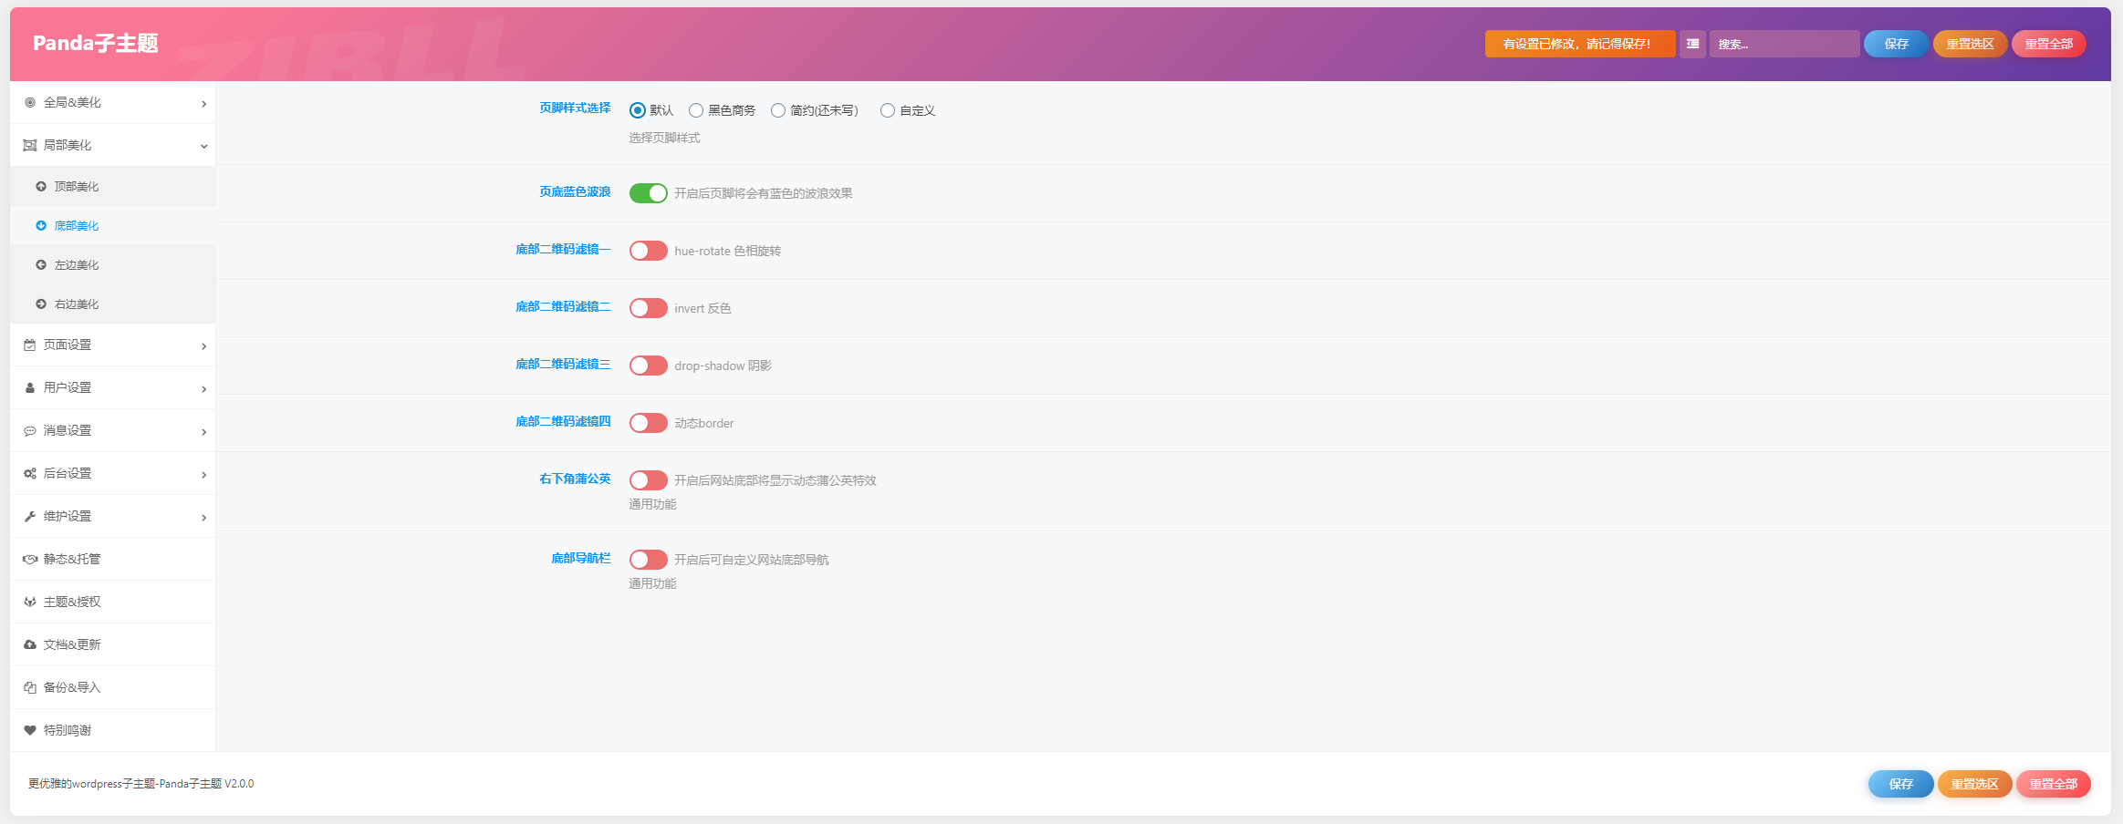This screenshot has width=2123, height=824.
Task: Expand the 消息设置 chevron
Action: 203,432
